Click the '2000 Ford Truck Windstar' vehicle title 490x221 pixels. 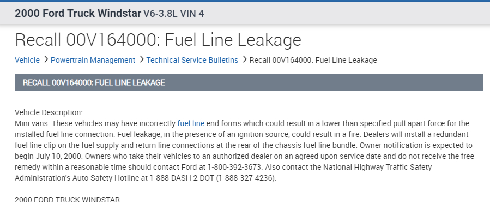77,13
